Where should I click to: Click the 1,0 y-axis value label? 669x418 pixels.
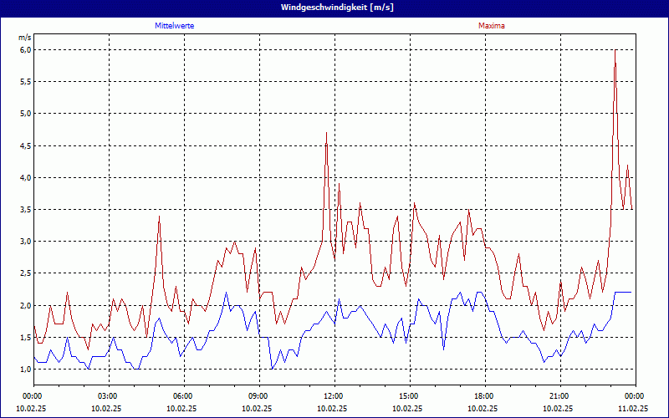point(25,370)
